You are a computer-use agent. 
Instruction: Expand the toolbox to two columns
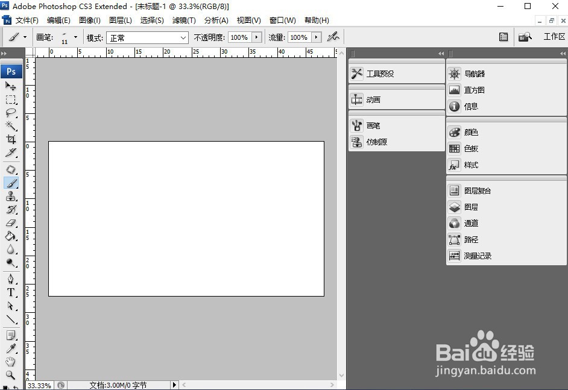[x=4, y=53]
